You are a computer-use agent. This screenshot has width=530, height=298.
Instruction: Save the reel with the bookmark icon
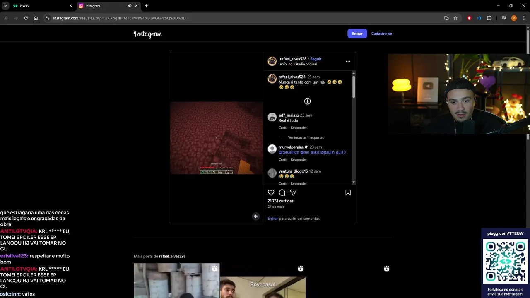point(348,192)
